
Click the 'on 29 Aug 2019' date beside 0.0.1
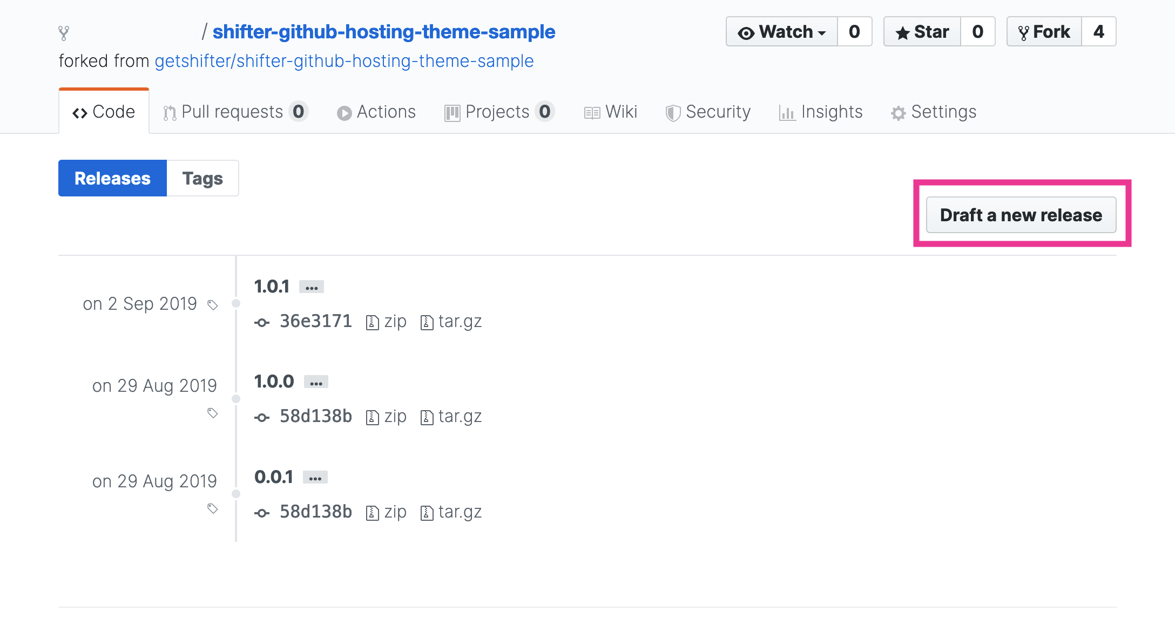click(x=154, y=481)
